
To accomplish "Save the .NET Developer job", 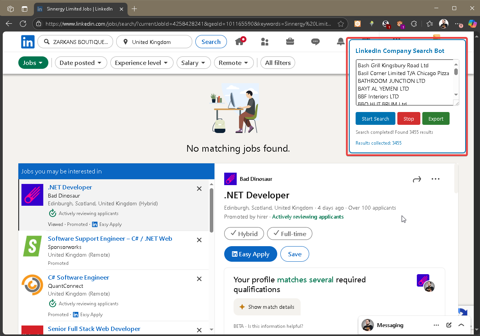I will coord(295,254).
